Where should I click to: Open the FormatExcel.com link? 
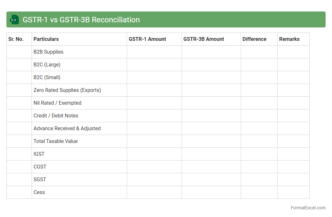tap(308, 208)
